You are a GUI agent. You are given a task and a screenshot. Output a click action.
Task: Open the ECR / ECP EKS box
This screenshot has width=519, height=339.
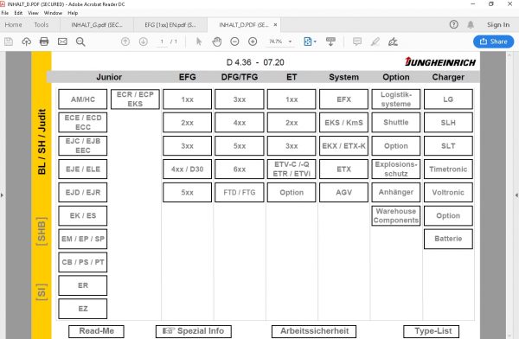135,99
